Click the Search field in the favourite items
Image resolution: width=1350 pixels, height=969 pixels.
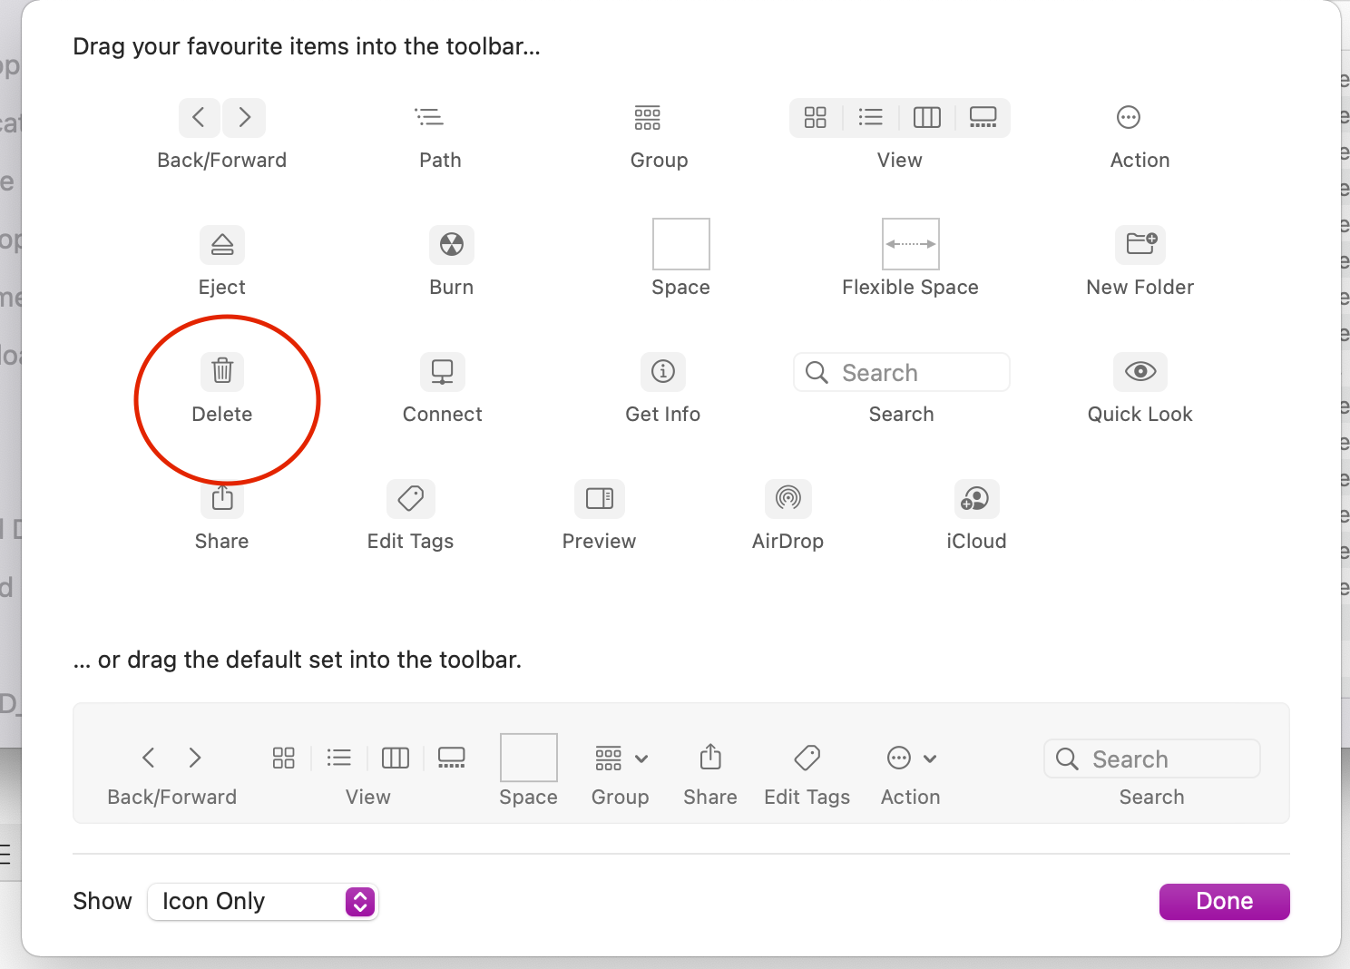902,372
